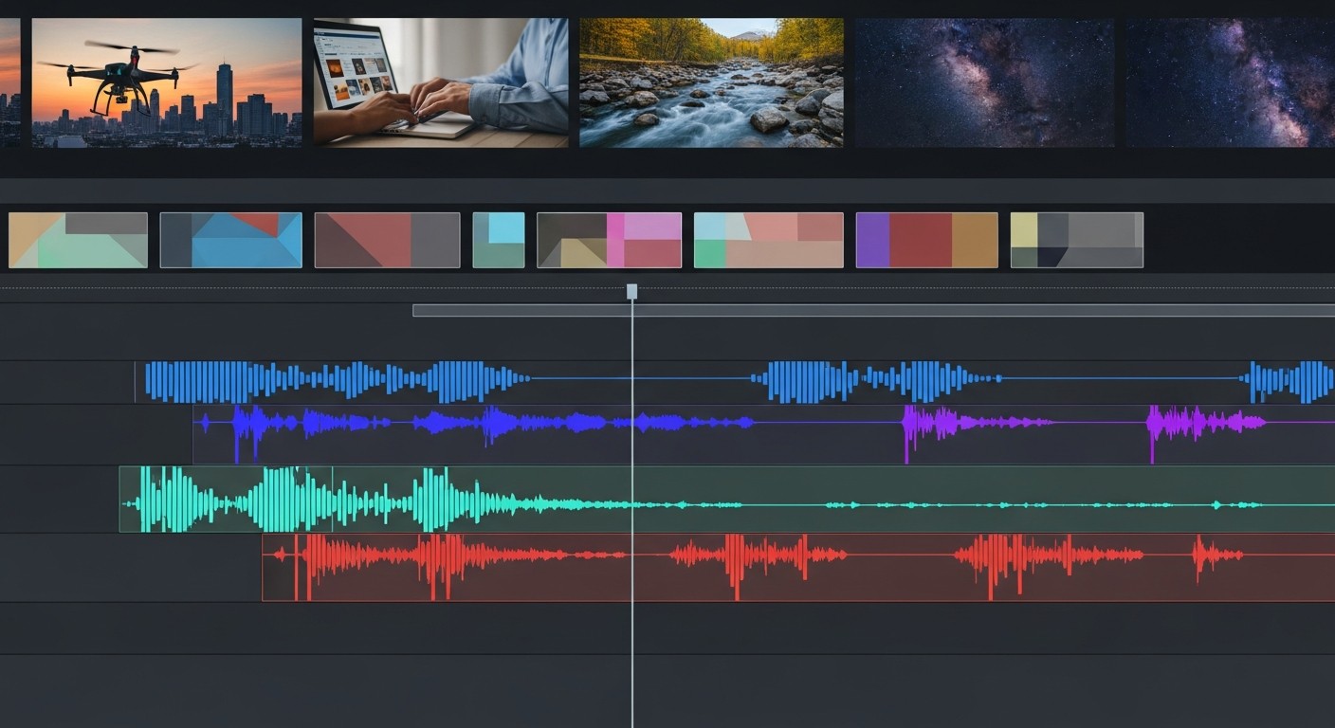Select the rightmost starry sky thumbnail
The image size is (1335, 728).
[x=1230, y=82]
